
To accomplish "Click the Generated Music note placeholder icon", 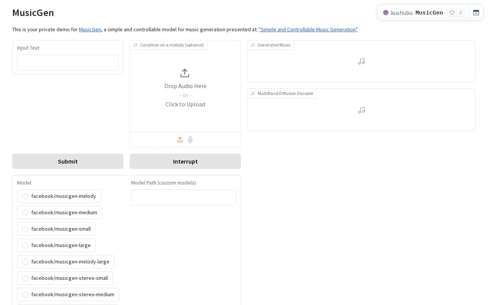I will pyautogui.click(x=361, y=61).
